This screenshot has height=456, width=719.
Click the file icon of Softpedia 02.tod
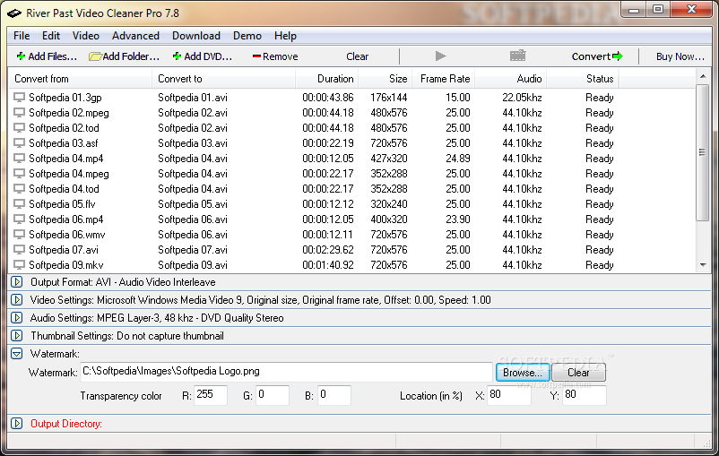click(x=19, y=128)
